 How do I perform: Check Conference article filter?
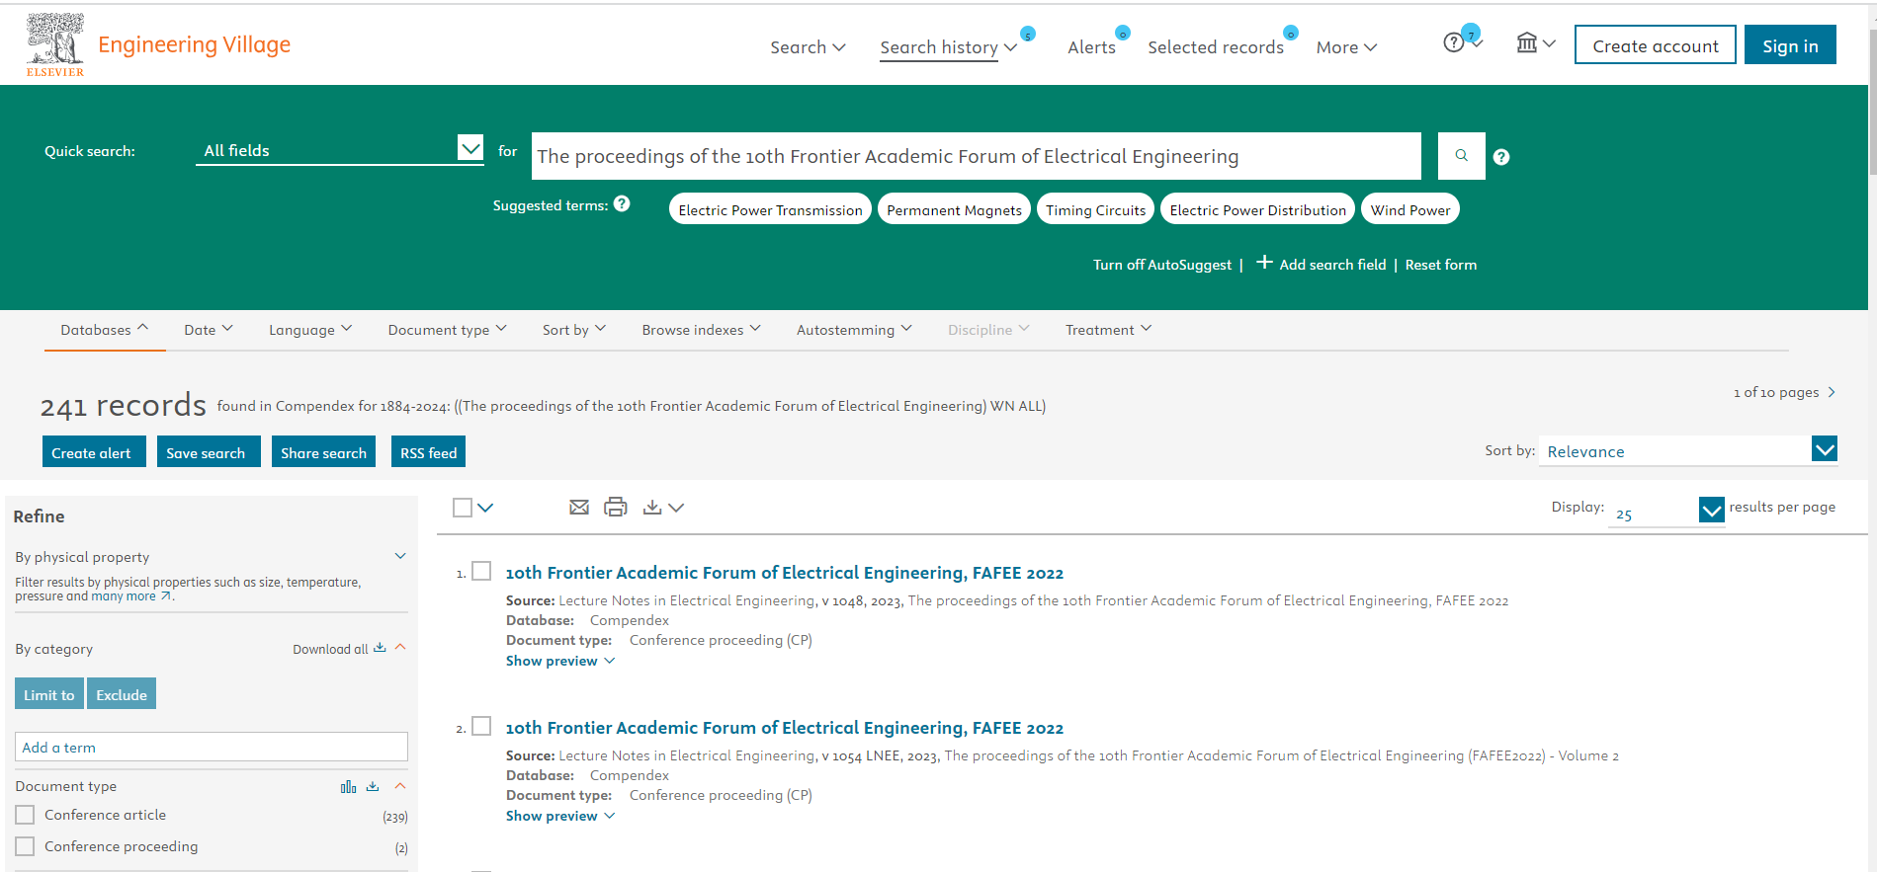25,815
